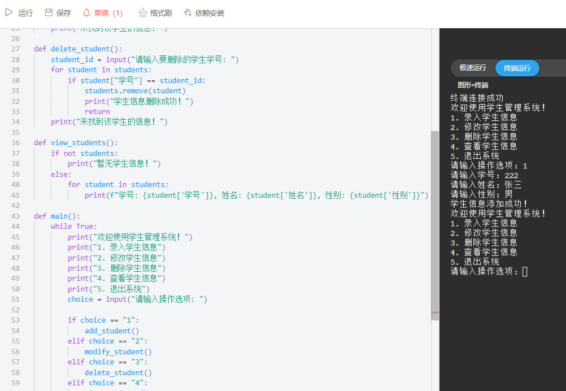
Task: Click the format brush icon
Action: [x=142, y=12]
